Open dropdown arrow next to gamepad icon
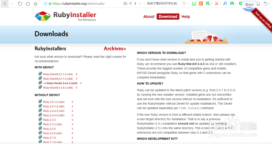272x144 pixels. pyautogui.click(x=236, y=4)
